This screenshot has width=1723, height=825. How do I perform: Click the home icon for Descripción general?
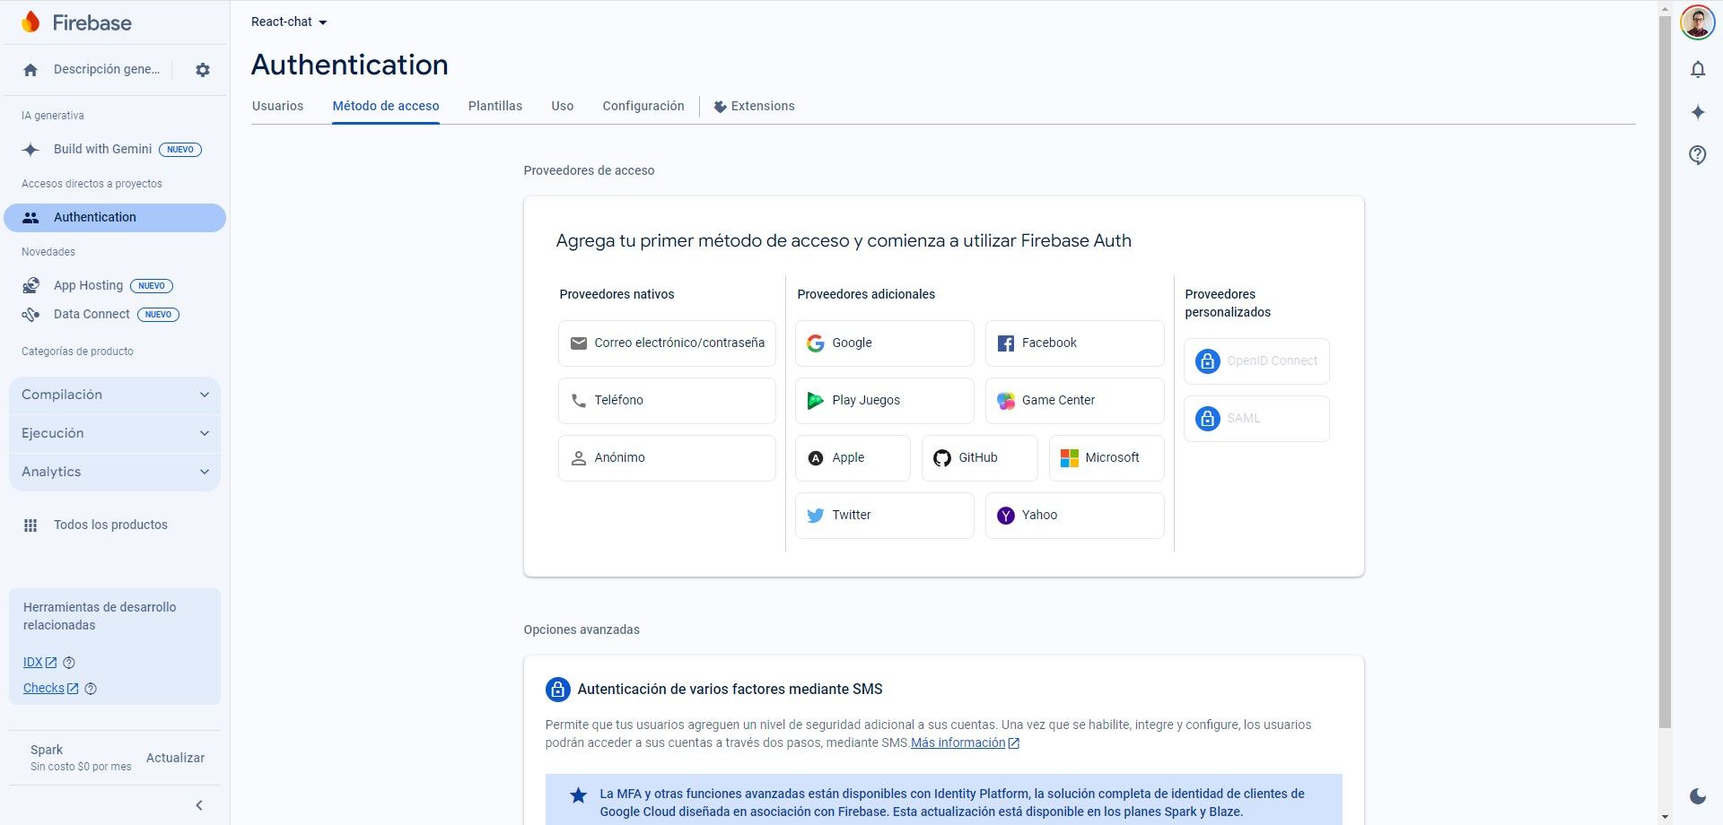[31, 70]
